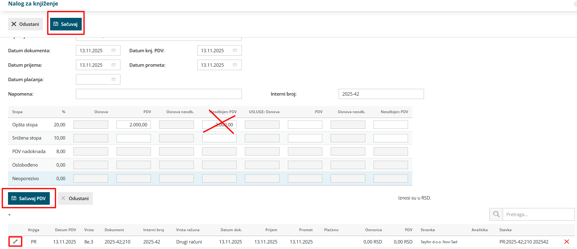This screenshot has width=577, height=249.
Task: Expand the plus sign above the table
Action: (x=10, y=215)
